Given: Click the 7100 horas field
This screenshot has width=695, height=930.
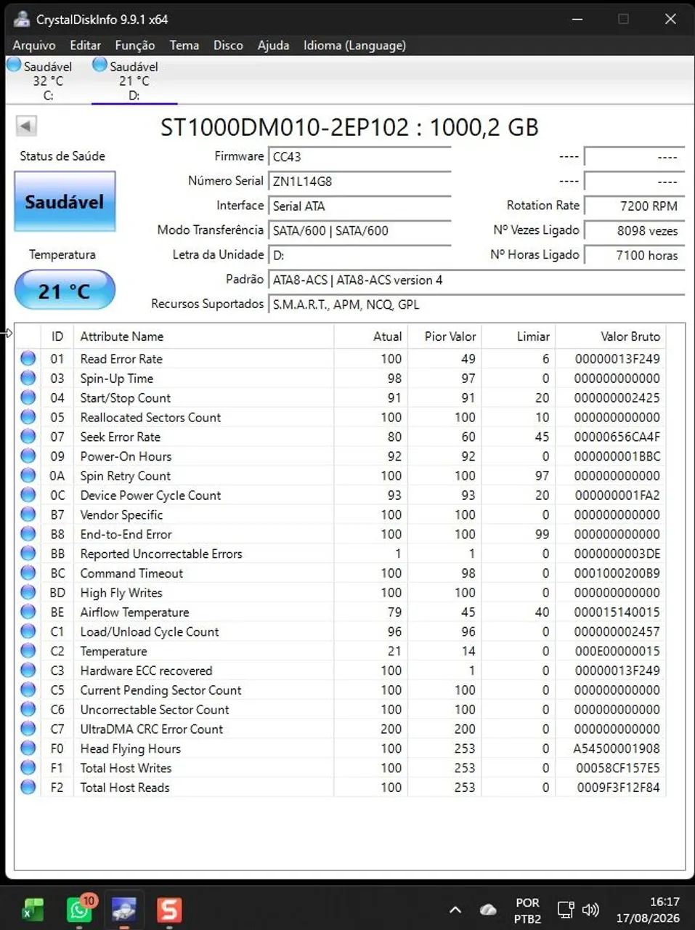Looking at the screenshot, I should pyautogui.click(x=634, y=255).
